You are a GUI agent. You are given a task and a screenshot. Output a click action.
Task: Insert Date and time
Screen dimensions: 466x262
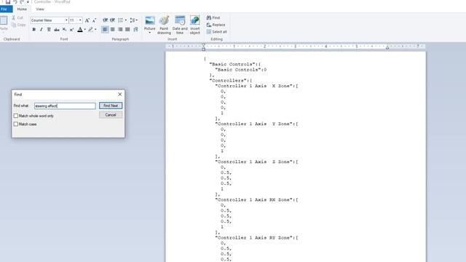180,25
